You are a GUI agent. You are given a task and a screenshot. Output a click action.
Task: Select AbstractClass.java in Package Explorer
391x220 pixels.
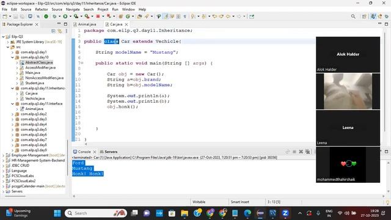(38, 62)
